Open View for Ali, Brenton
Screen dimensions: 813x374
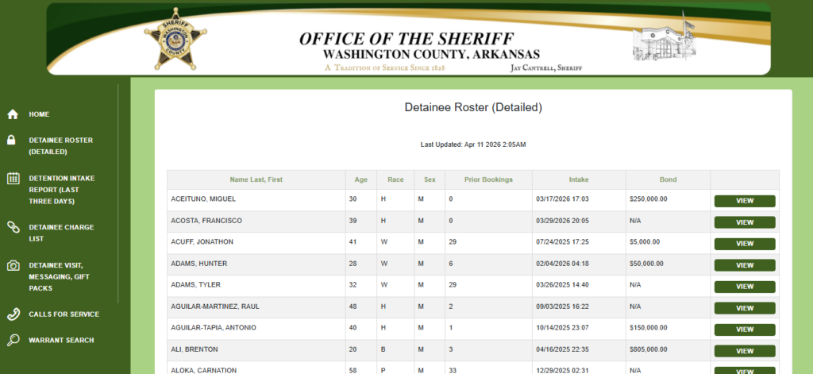pyautogui.click(x=744, y=350)
